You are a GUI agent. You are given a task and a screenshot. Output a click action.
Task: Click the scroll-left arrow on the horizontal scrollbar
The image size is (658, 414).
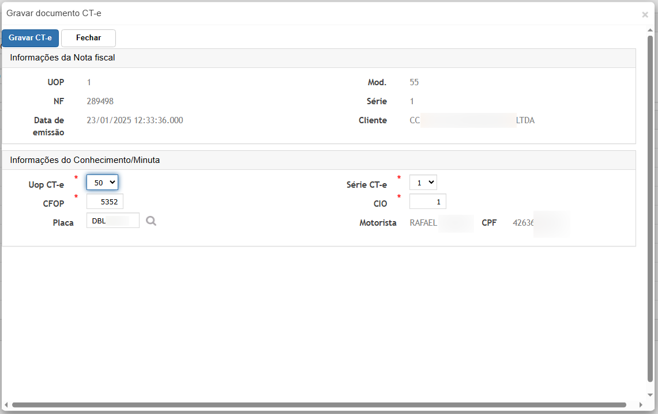pyautogui.click(x=6, y=405)
